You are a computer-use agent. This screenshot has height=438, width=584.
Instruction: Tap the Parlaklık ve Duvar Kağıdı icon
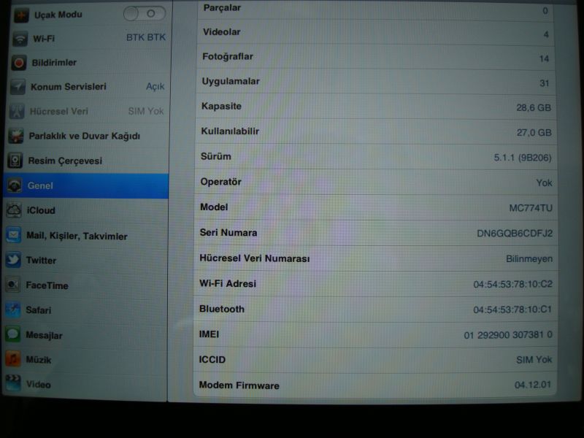click(x=16, y=136)
